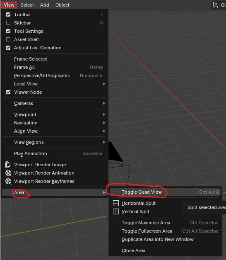Viewport: 226px width, 260px height.
Task: Select Toggle Maximize Area
Action: (x=165, y=223)
